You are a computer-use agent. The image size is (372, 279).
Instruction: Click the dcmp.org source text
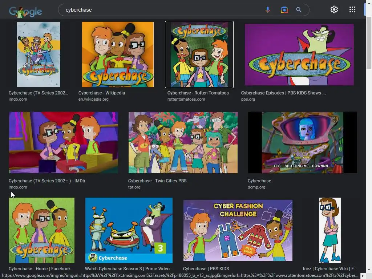pos(256,187)
